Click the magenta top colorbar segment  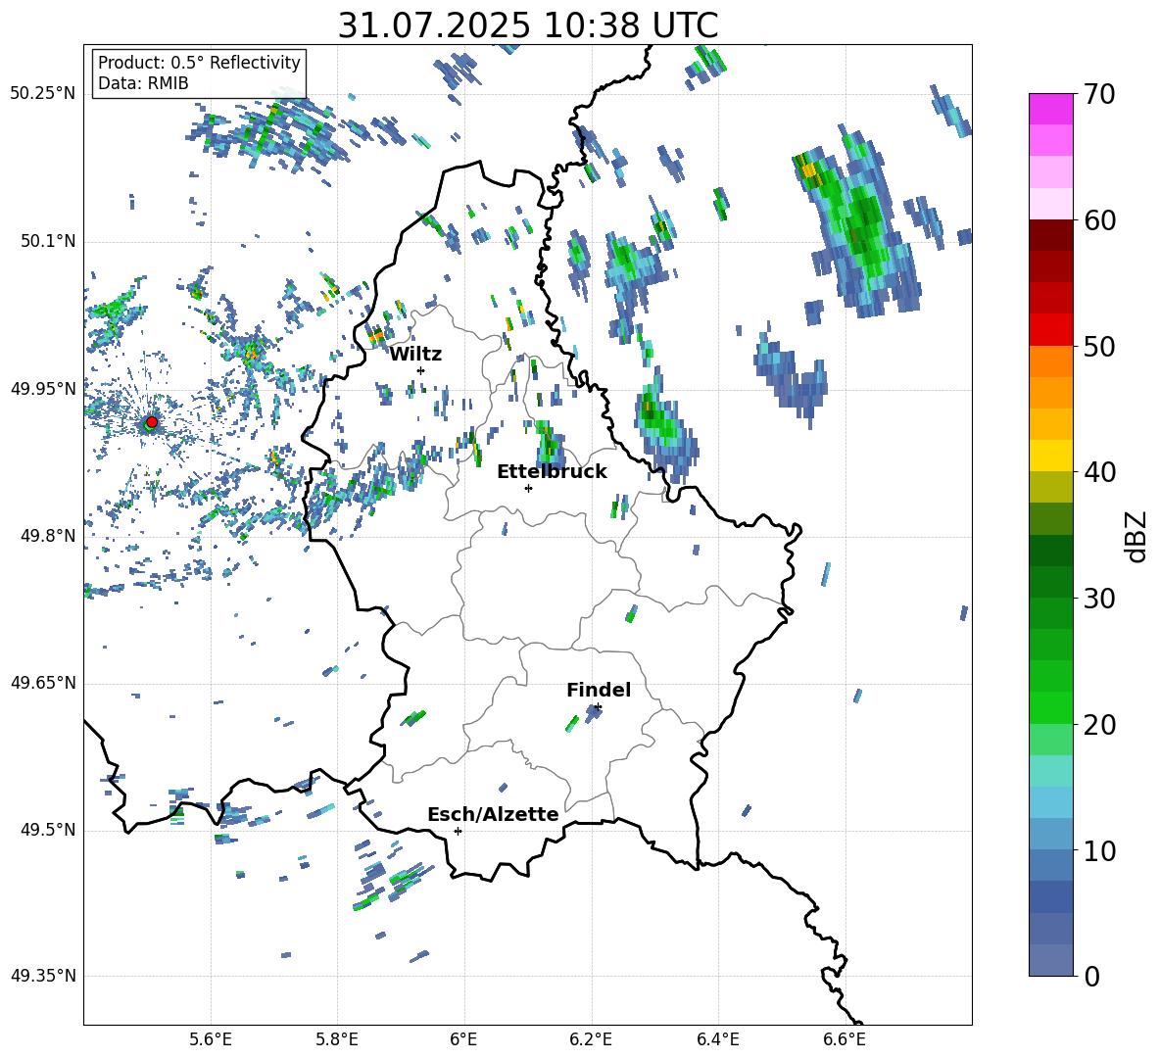click(1051, 110)
